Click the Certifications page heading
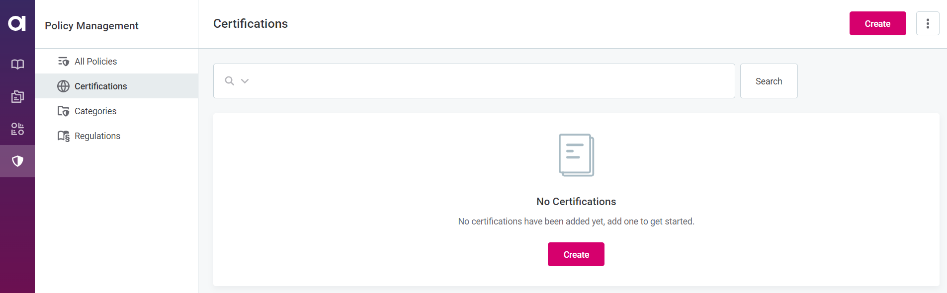 click(251, 24)
